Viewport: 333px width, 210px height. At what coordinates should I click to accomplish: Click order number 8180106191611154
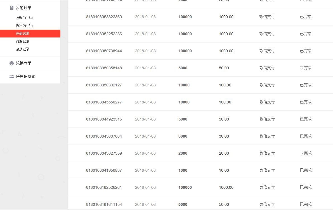coord(104,204)
